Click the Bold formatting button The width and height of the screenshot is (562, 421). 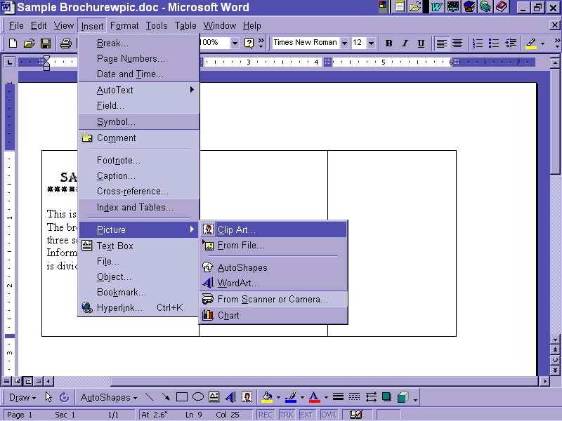[x=388, y=44]
